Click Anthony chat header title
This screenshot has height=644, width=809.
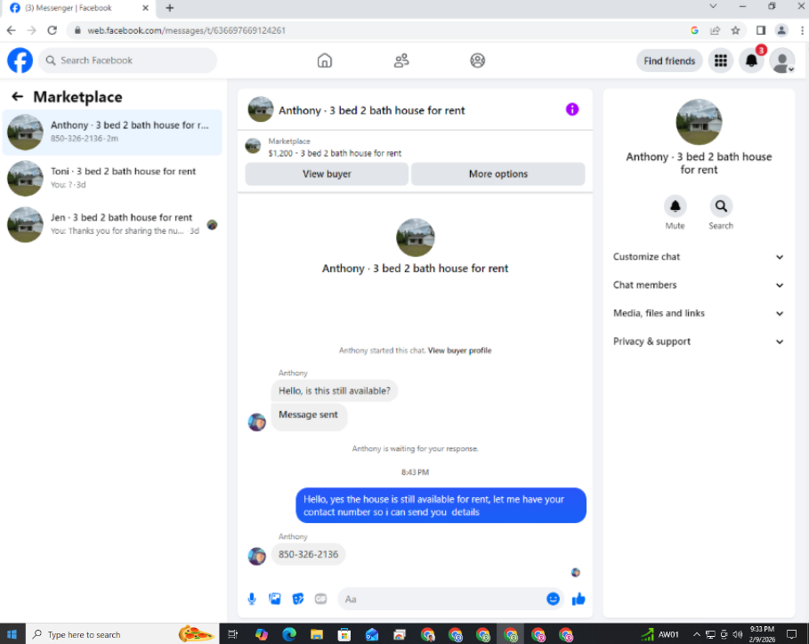click(x=371, y=110)
